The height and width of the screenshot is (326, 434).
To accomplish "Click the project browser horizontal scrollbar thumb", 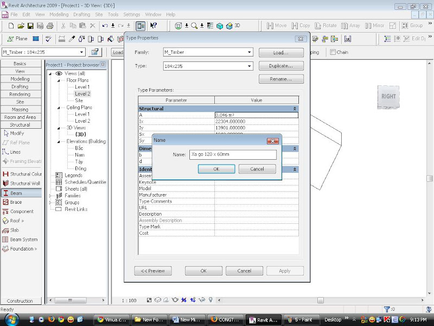I will [x=71, y=300].
